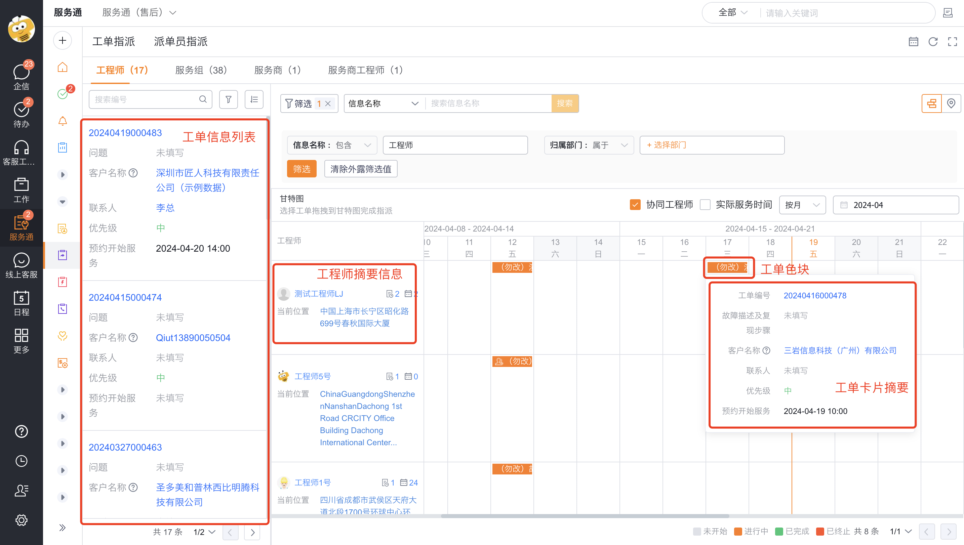Viewport: 964px width, 545px height.
Task: Open the 归属部门 属于 condition dropdown
Action: click(x=589, y=145)
